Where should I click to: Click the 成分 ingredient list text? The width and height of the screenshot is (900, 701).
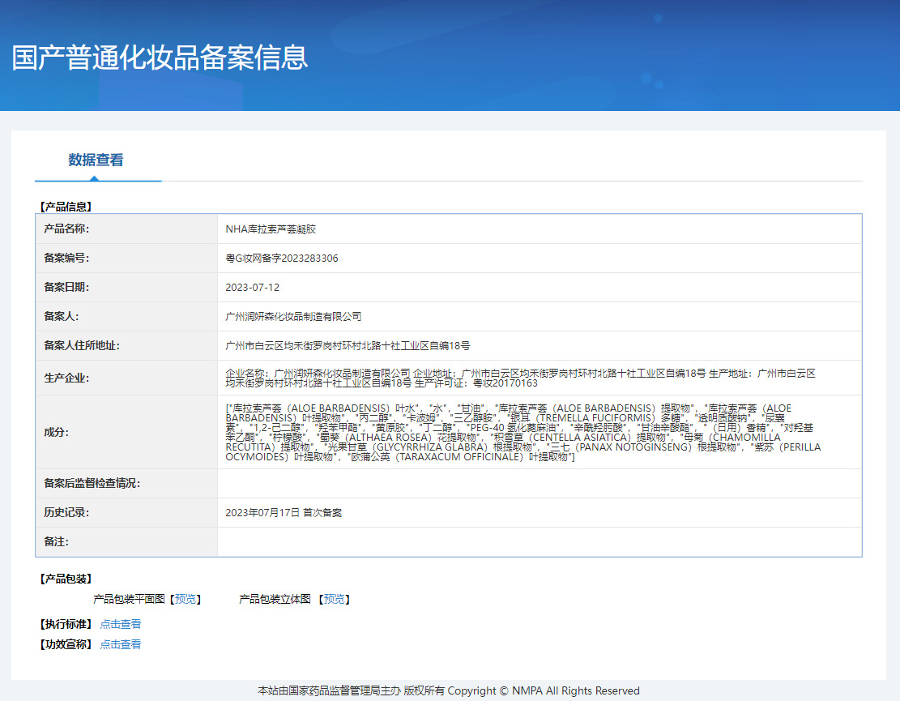point(523,432)
